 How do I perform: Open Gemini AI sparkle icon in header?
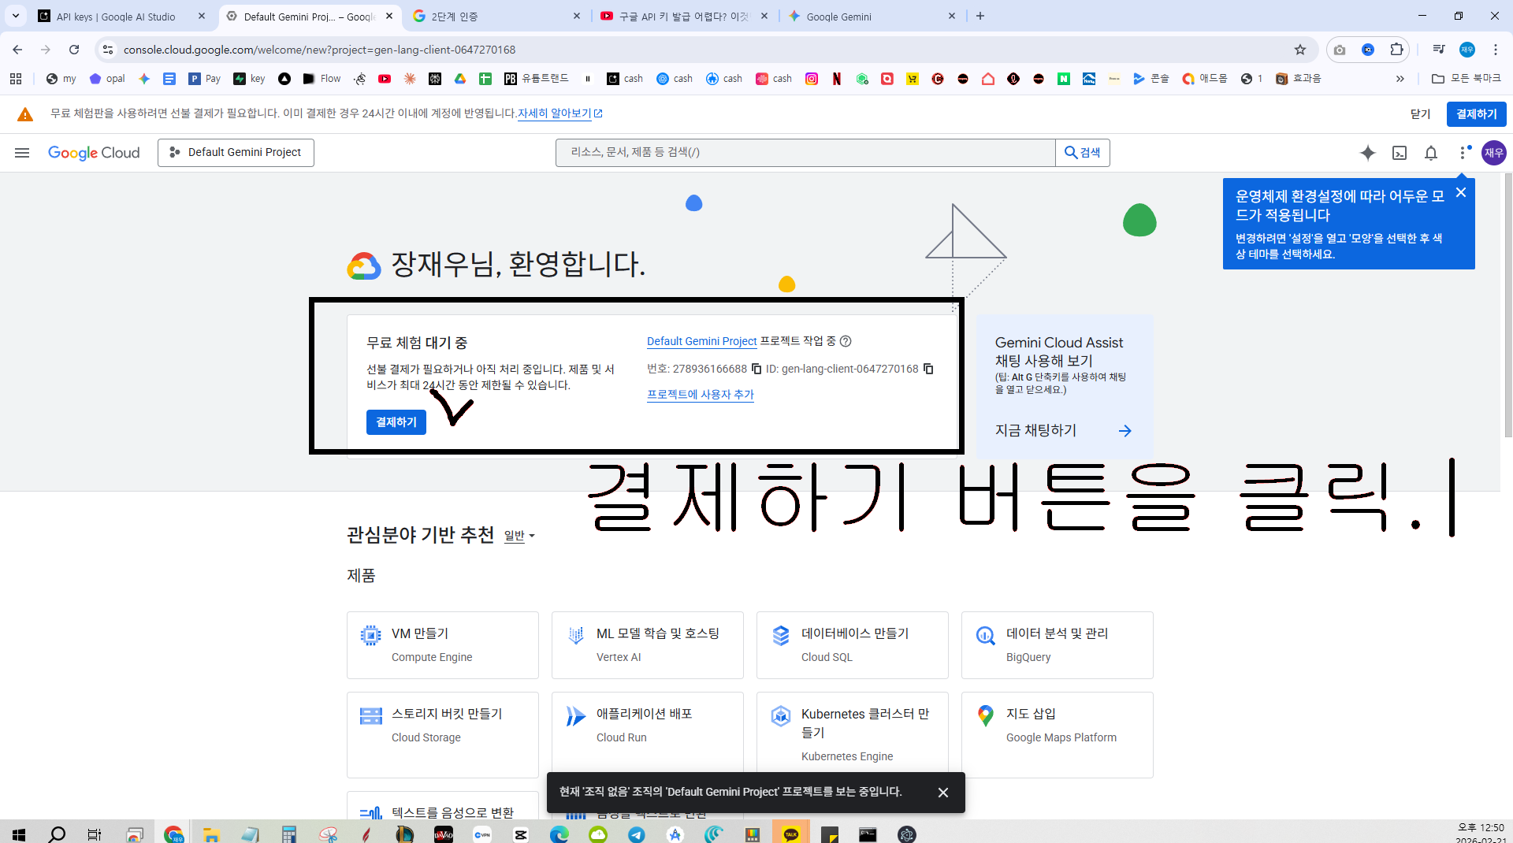point(1368,153)
